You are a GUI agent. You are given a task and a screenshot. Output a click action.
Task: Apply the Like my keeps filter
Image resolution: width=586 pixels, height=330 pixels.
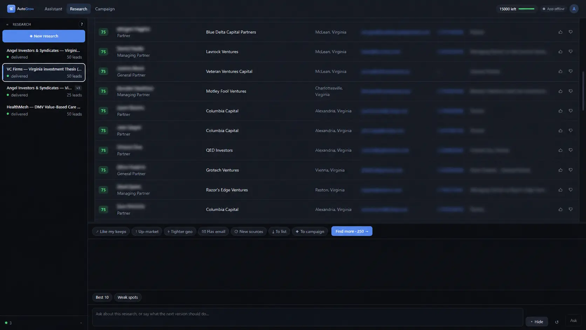[x=111, y=231]
